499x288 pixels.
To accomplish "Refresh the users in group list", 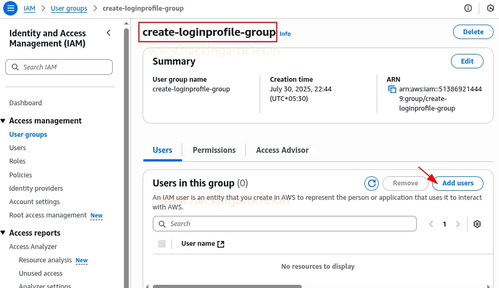I will pyautogui.click(x=371, y=183).
